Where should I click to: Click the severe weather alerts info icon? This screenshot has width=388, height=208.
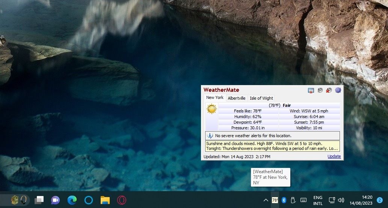[x=210, y=136]
